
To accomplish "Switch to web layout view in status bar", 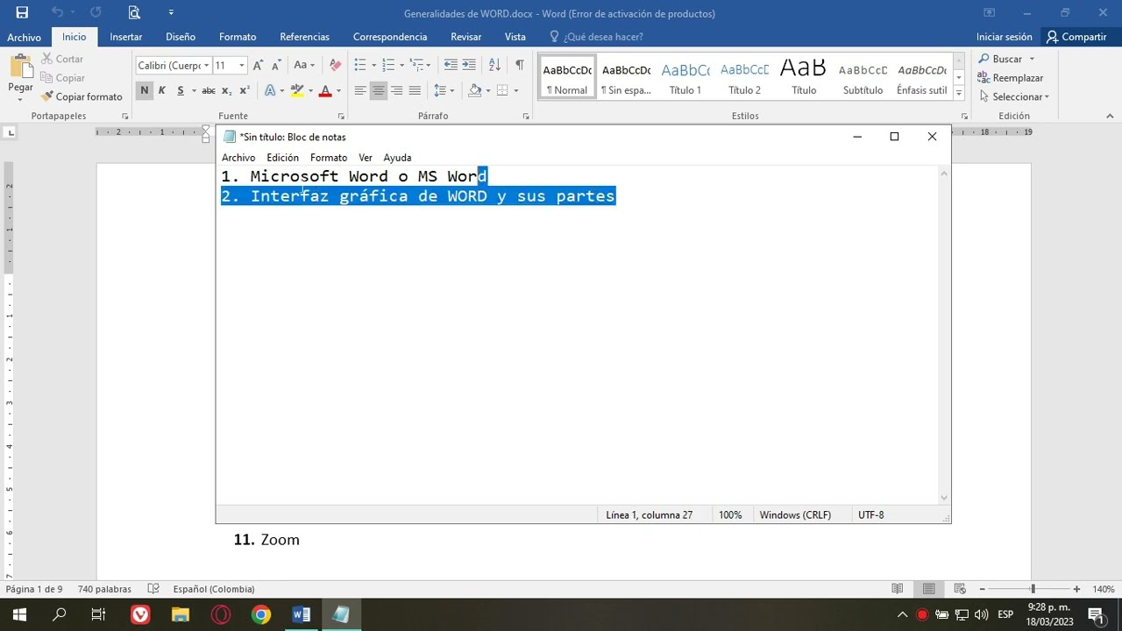I will [960, 589].
